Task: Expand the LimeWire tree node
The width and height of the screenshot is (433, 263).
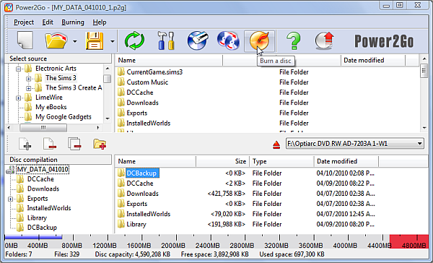Action: click(19, 98)
